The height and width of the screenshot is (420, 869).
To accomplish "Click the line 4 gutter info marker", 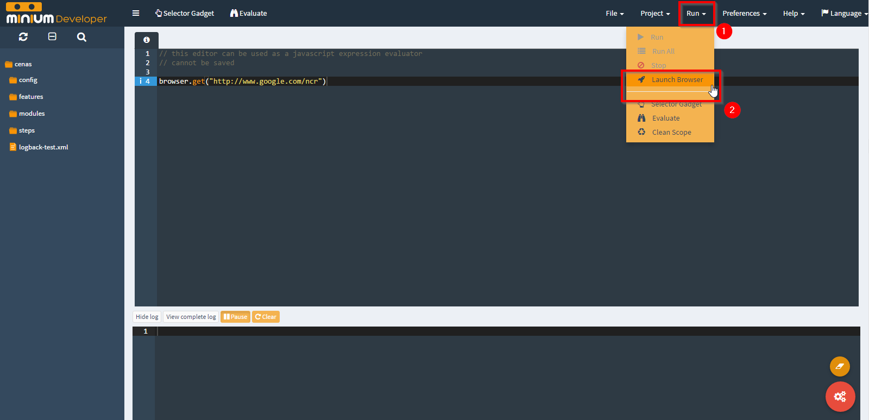I will (140, 82).
